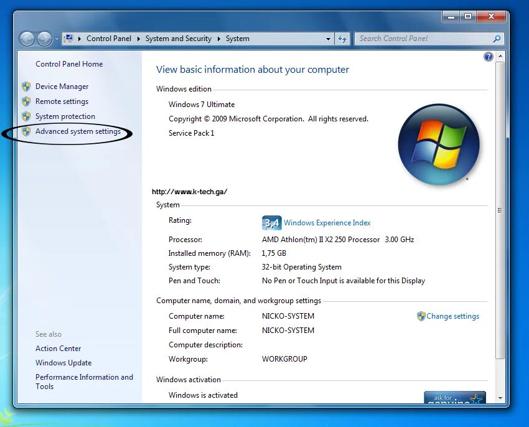Click the Forward navigation arrow
This screenshot has height=427, width=529.
pyautogui.click(x=44, y=39)
